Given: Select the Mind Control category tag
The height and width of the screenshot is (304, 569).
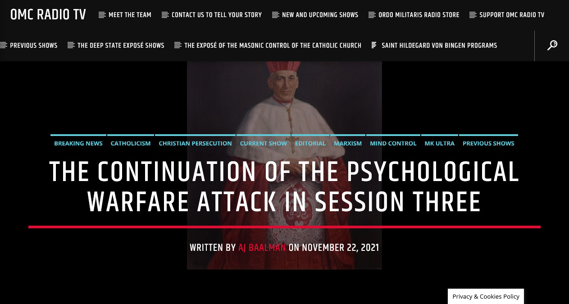Looking at the screenshot, I should coord(393,143).
